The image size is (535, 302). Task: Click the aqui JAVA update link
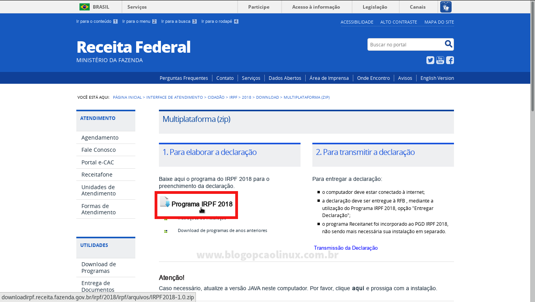click(x=358, y=288)
